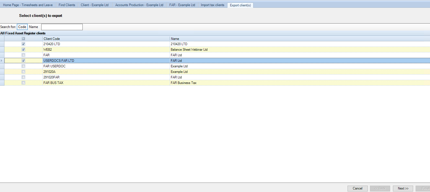Click the client code '291020A'

[x=50, y=72]
